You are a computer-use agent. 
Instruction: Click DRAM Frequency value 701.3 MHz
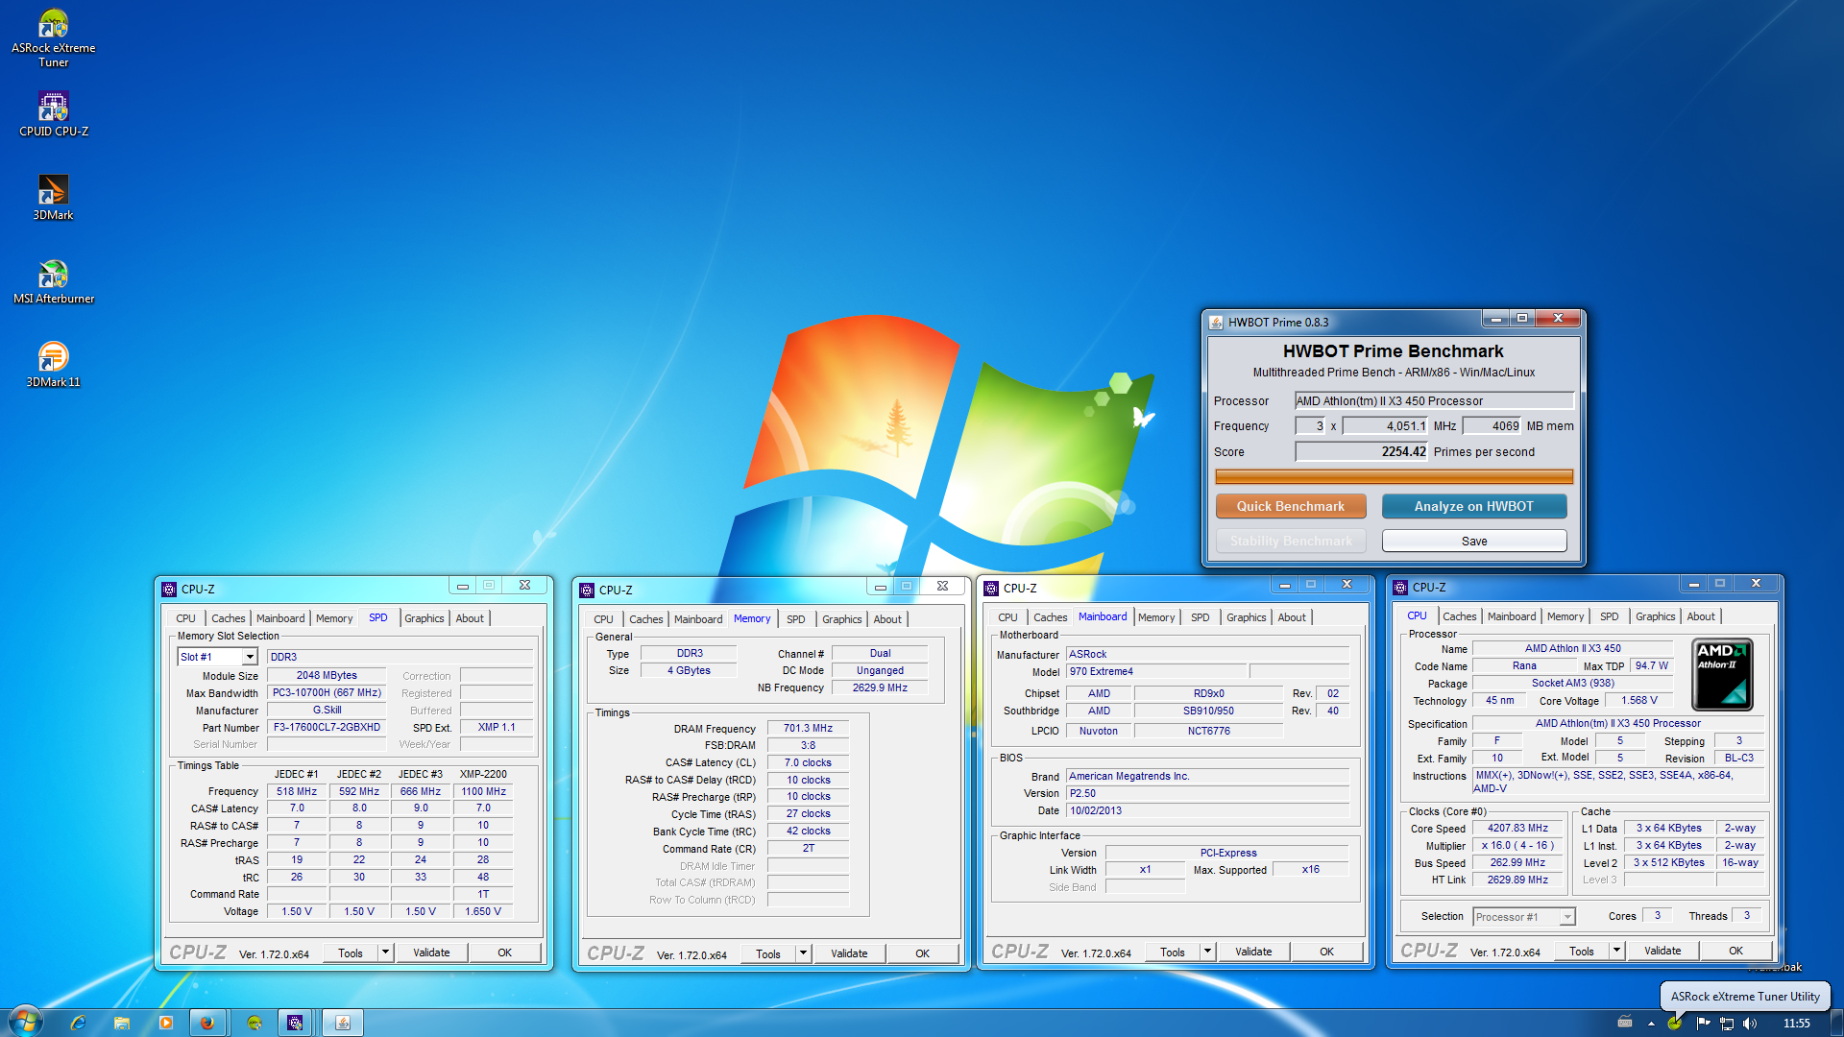(x=808, y=728)
